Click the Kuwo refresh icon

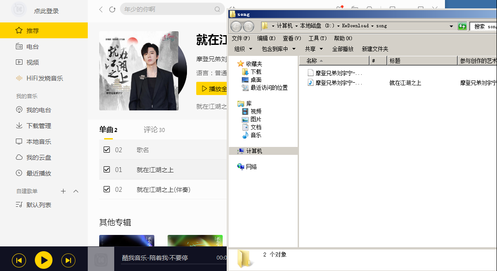(x=112, y=10)
